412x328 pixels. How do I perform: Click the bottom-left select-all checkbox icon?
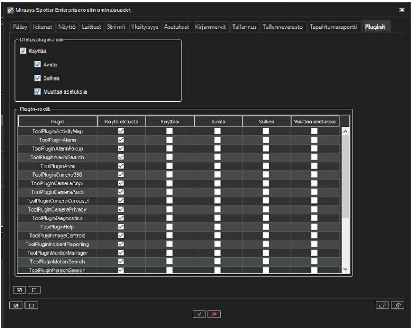coord(15,305)
